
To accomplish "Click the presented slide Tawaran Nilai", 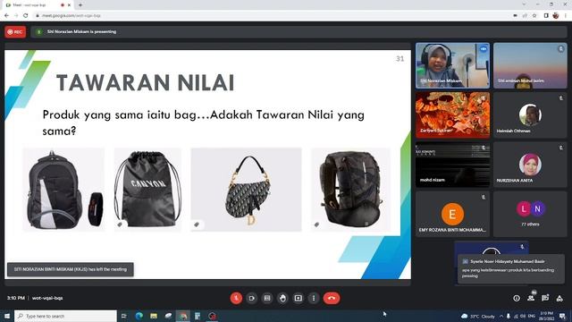I will click(207, 165).
